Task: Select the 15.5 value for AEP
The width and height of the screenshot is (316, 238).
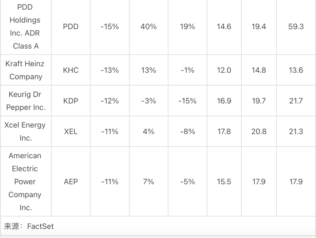Action: [x=224, y=182]
